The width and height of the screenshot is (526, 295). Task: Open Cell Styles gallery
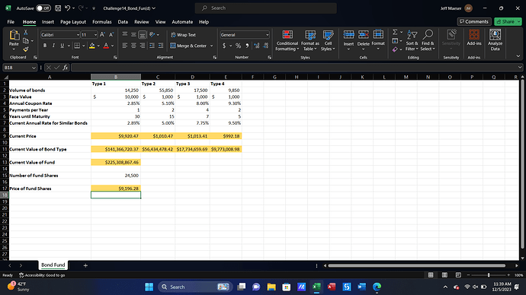pyautogui.click(x=328, y=40)
